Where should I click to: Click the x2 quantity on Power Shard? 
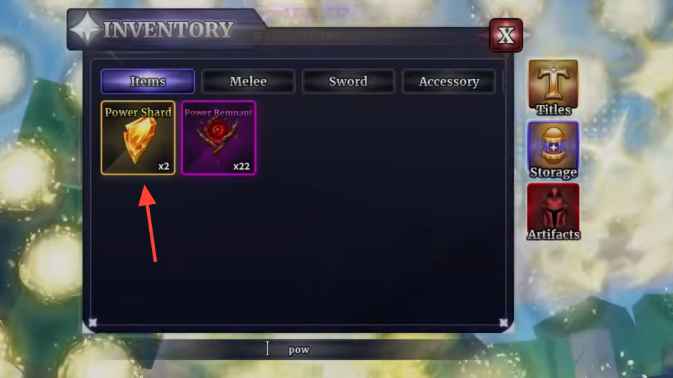click(164, 166)
